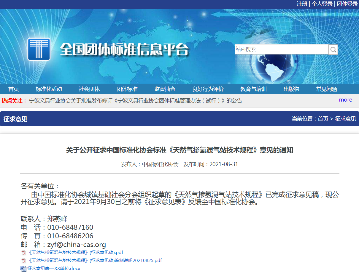Click the greeting line 各有关单位：
Viewport: 359px width, 273px height.
pyautogui.click(x=40, y=186)
